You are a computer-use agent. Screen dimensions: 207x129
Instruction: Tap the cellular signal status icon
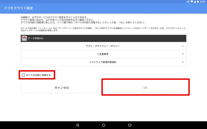pos(195,2)
